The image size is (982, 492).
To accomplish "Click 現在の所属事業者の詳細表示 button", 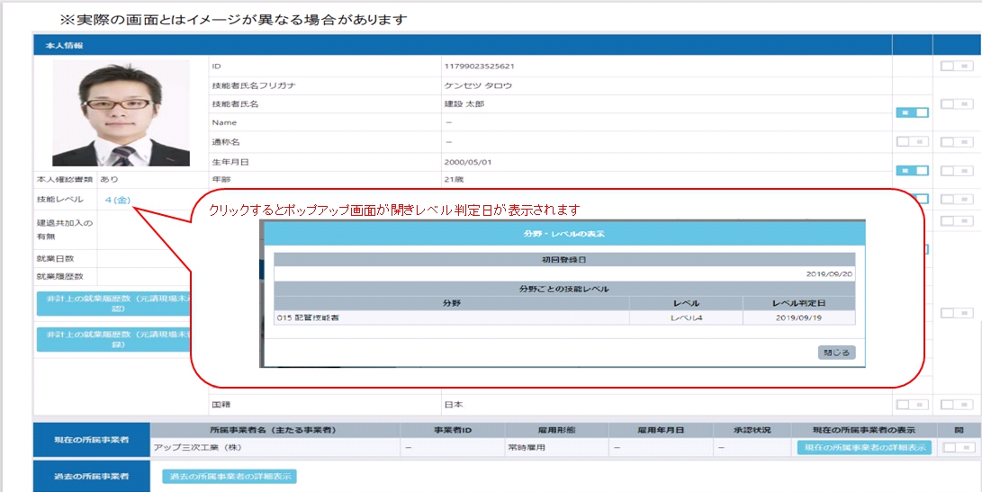I will click(863, 447).
